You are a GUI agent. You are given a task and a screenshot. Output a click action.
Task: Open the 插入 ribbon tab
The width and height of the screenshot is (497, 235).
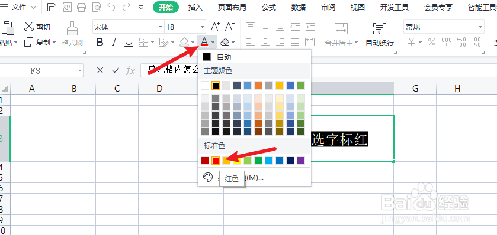[195, 7]
